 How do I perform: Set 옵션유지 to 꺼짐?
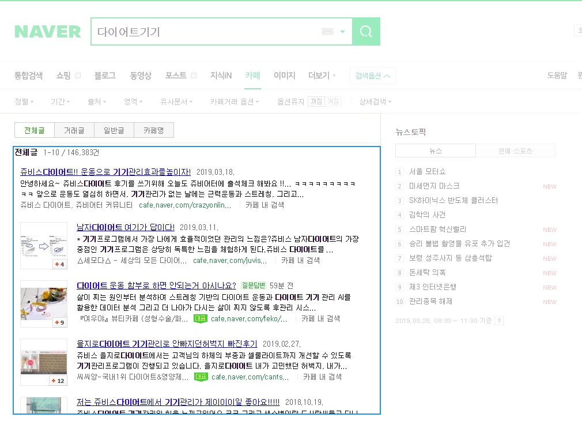pos(316,102)
